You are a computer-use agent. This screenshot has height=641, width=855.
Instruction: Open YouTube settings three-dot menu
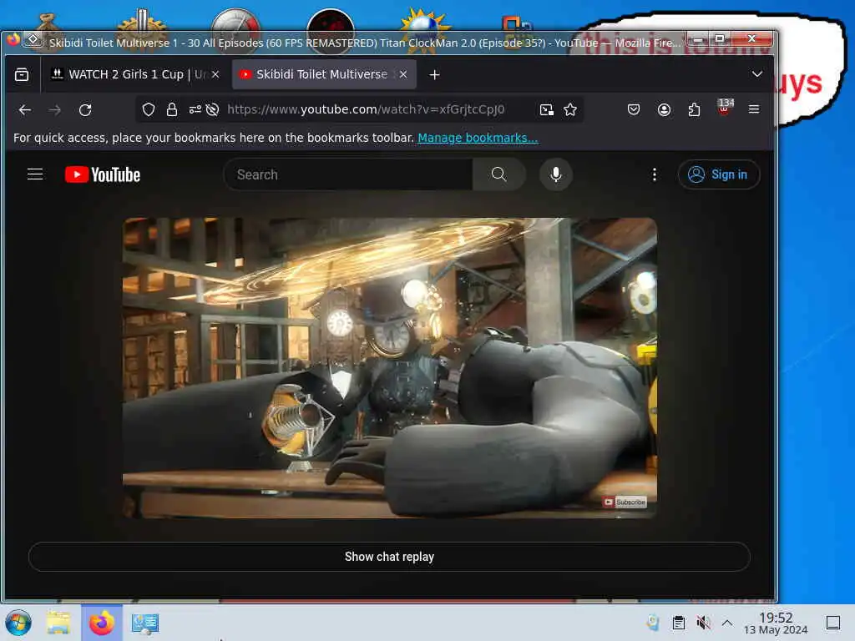(655, 174)
